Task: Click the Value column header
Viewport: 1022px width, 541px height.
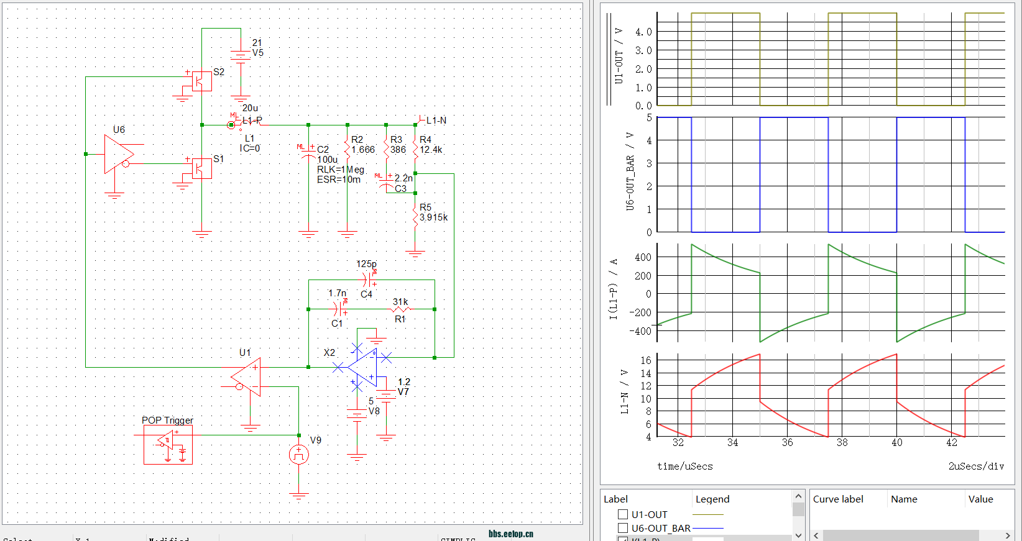Action: click(x=980, y=499)
